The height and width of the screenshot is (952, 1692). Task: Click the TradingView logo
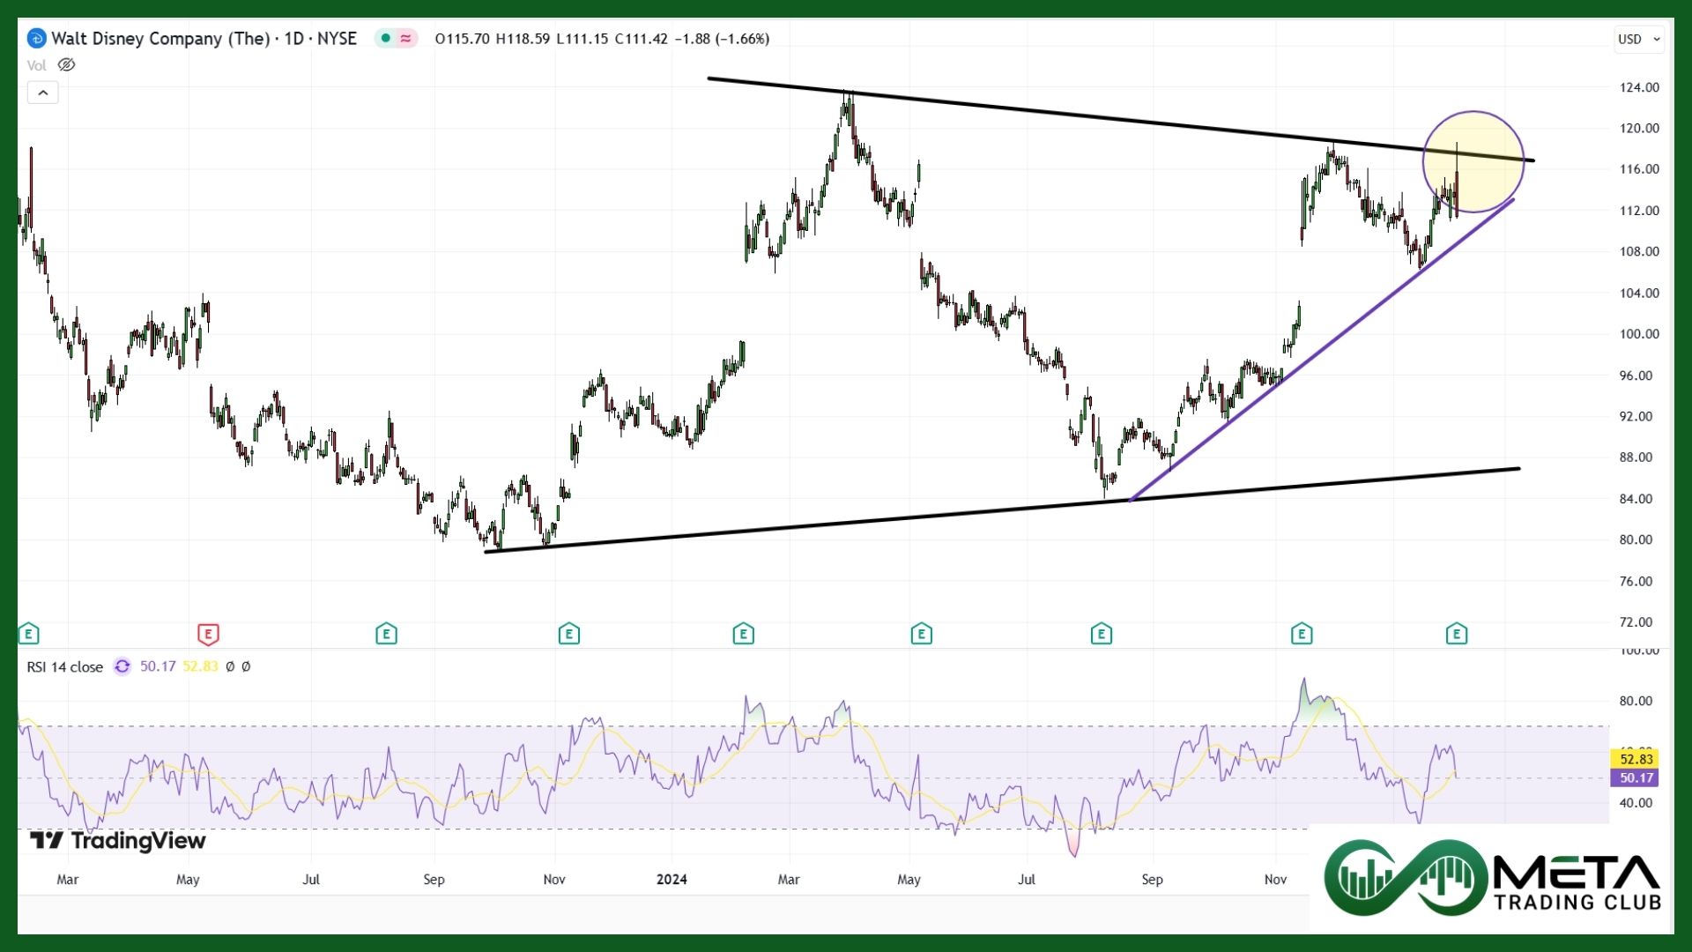(118, 840)
